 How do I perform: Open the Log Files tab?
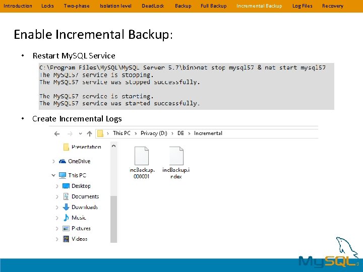click(x=302, y=6)
